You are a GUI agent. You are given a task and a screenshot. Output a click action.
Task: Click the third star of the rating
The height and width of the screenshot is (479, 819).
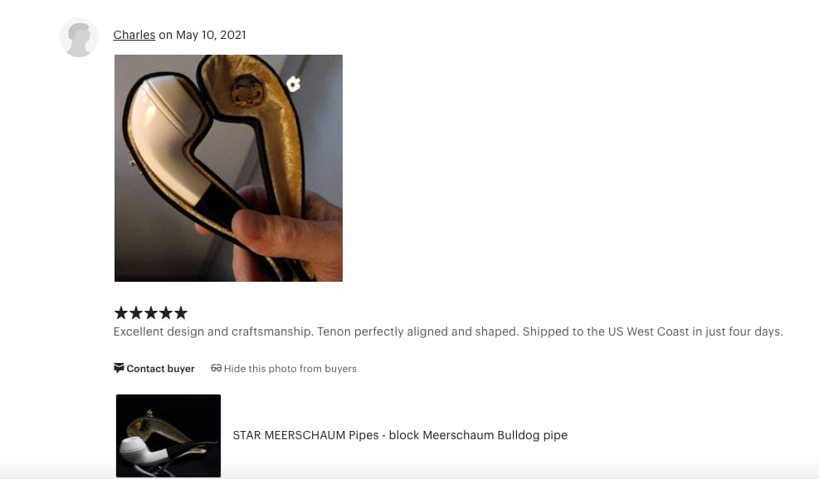(x=151, y=313)
